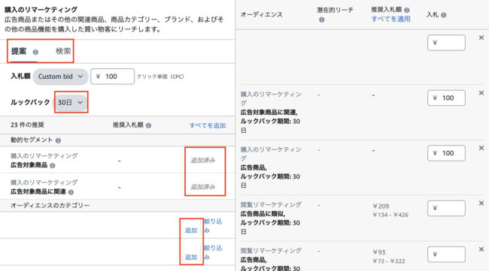The width and height of the screenshot is (489, 271).
Task: Click info icon next to 動的セグメント
Action: pos(58,140)
